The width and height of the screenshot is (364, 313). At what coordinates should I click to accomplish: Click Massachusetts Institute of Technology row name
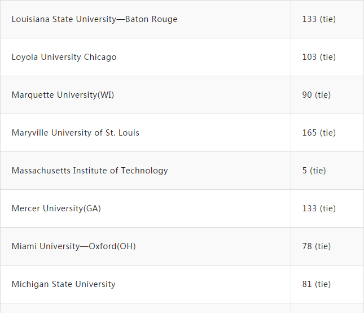[89, 171]
